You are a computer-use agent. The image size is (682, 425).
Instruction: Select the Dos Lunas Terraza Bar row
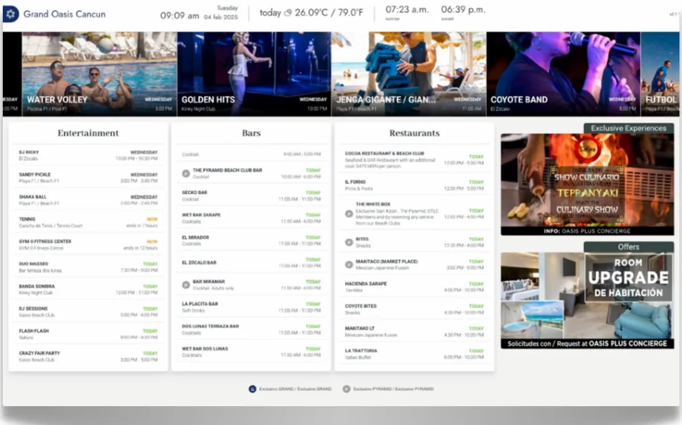(251, 330)
